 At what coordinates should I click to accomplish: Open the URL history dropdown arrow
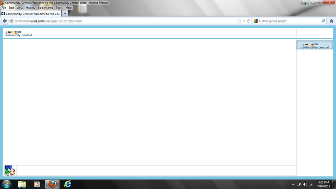[244, 21]
